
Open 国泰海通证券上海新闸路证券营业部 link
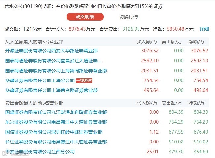tap(56, 71)
